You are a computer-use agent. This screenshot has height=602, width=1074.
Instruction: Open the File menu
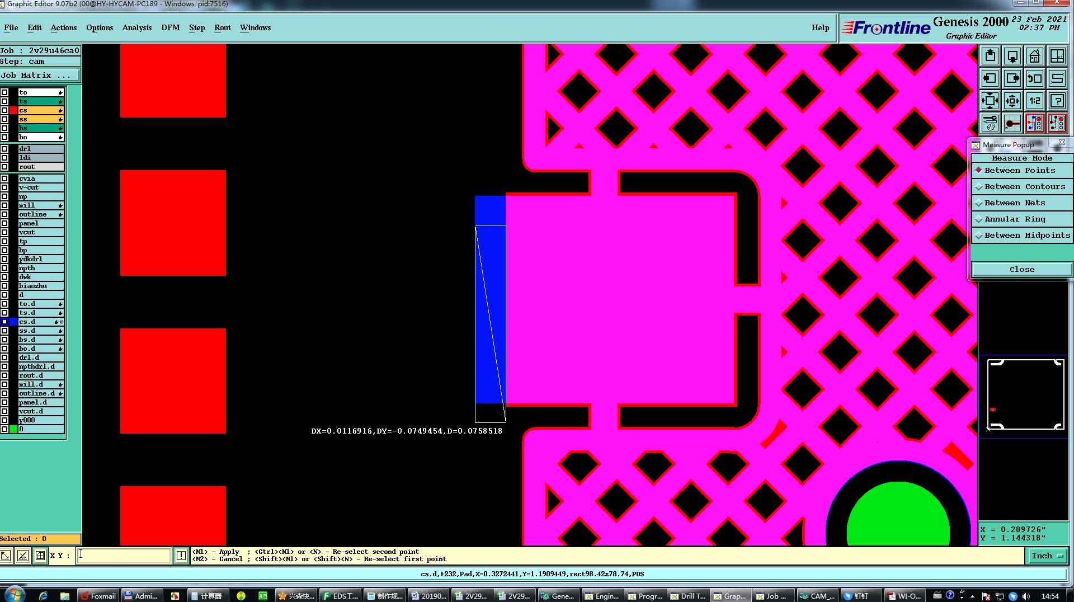[x=11, y=27]
